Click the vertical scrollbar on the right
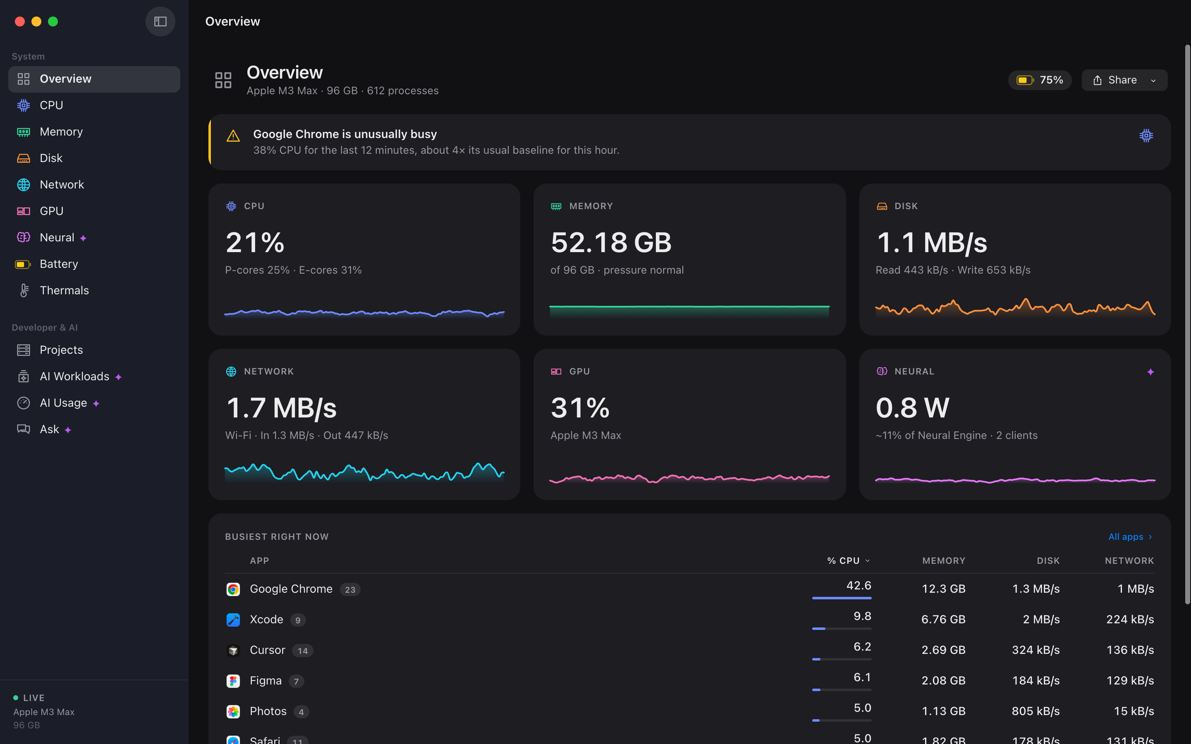This screenshot has width=1191, height=744. 1187,325
